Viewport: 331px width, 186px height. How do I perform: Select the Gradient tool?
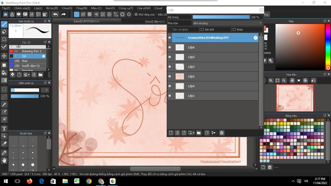pyautogui.click(x=4, y=80)
